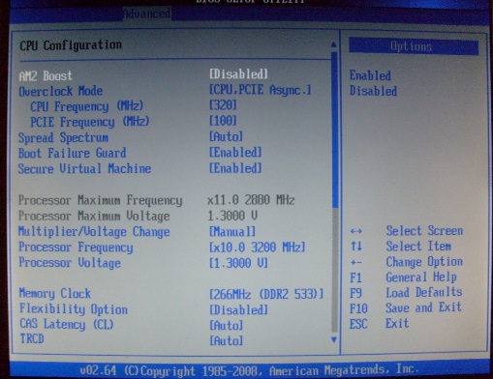The image size is (493, 379).
Task: Select the Processor Frequency label
Action: (x=76, y=248)
